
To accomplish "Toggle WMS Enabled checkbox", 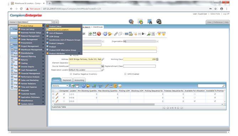I will click(x=125, y=74).
